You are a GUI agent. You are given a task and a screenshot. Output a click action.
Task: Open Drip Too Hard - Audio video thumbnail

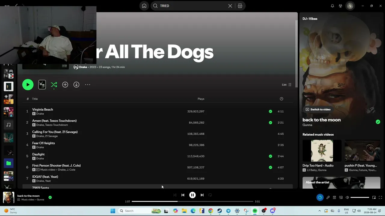click(x=322, y=151)
